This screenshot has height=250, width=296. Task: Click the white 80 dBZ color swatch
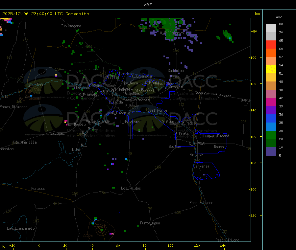tap(271, 28)
